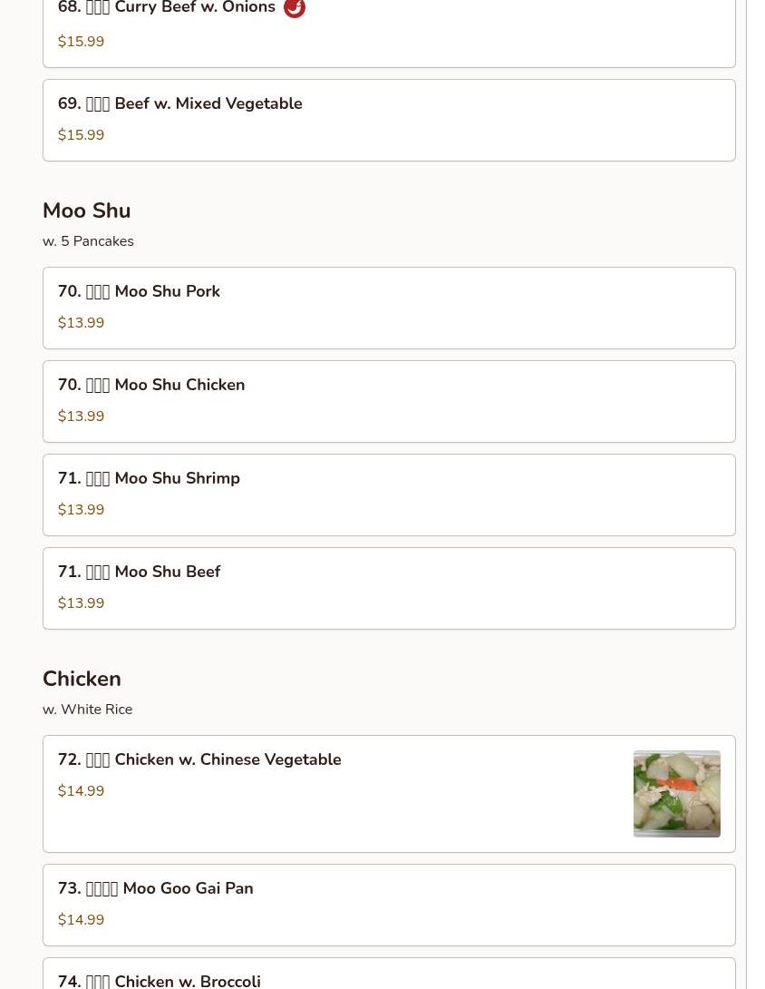Click the "w. White Rice" section note
Viewport: 765px width, 989px height.
[x=87, y=710]
